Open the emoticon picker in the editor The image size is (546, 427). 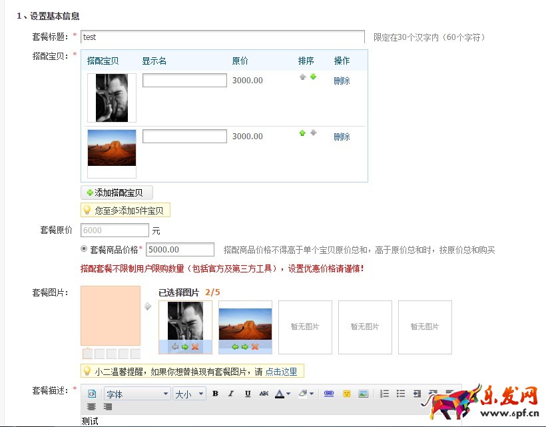pyautogui.click(x=347, y=394)
